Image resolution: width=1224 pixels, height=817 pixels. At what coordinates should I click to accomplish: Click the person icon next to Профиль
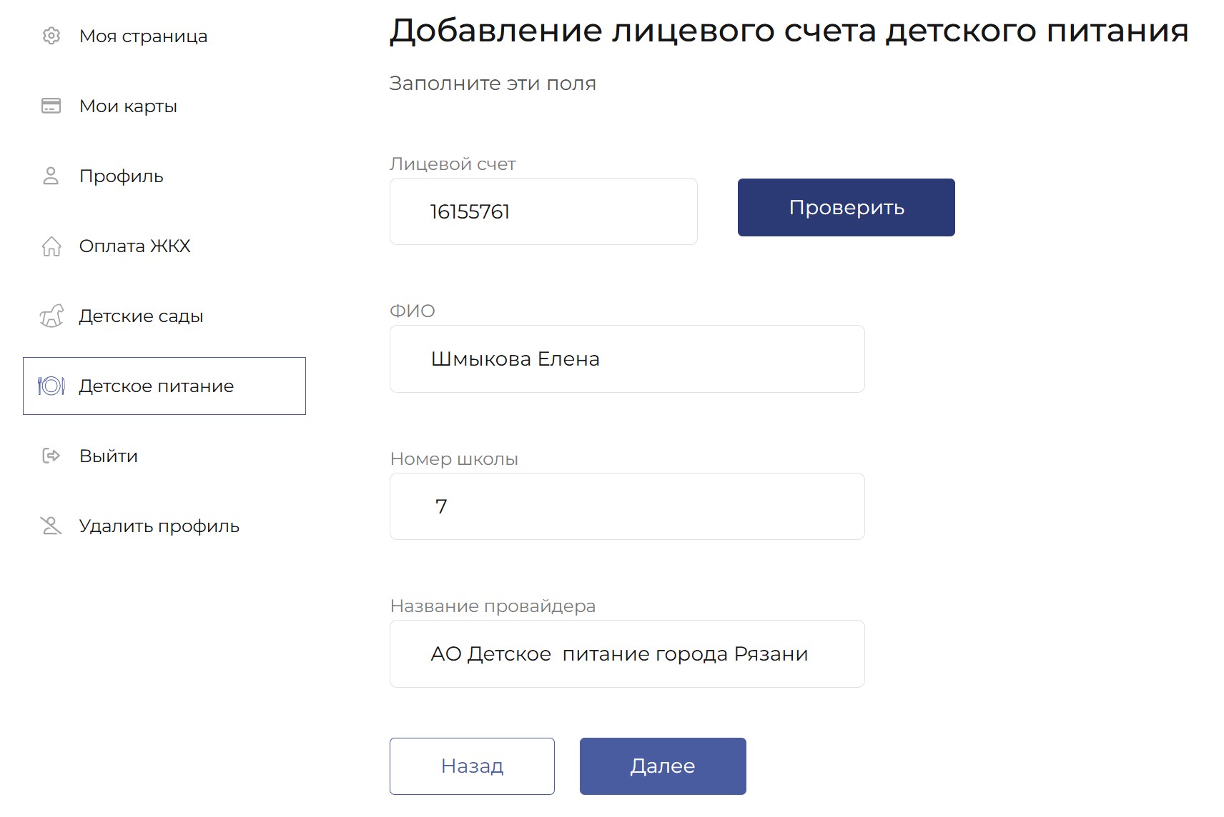[x=51, y=176]
